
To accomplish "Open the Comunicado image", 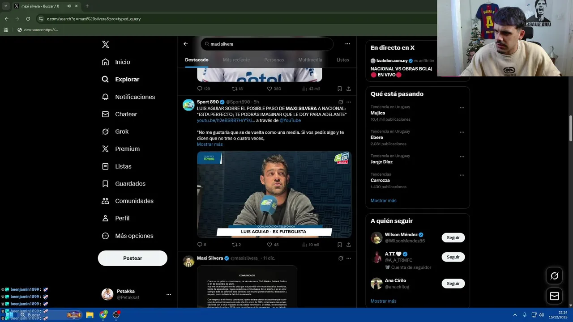I will (x=247, y=286).
